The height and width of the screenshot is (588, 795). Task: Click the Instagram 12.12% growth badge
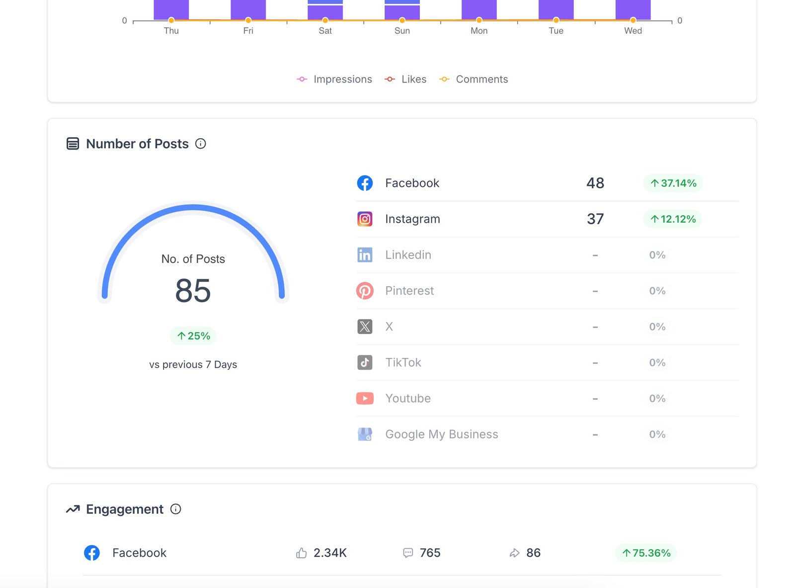[673, 219]
